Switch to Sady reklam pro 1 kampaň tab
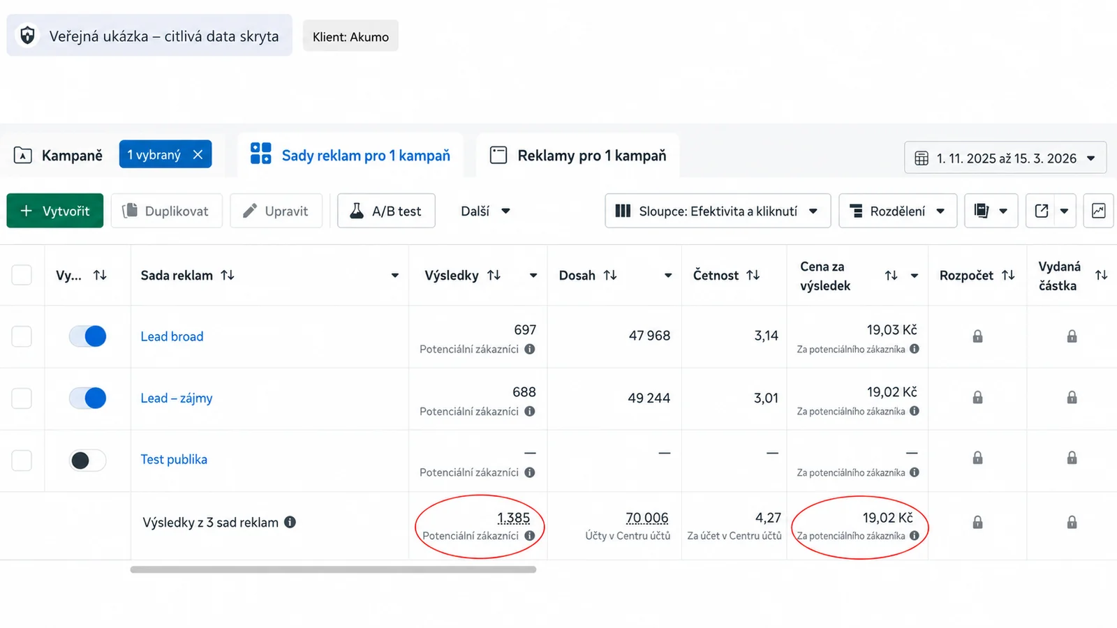This screenshot has height=628, width=1117. pyautogui.click(x=350, y=155)
